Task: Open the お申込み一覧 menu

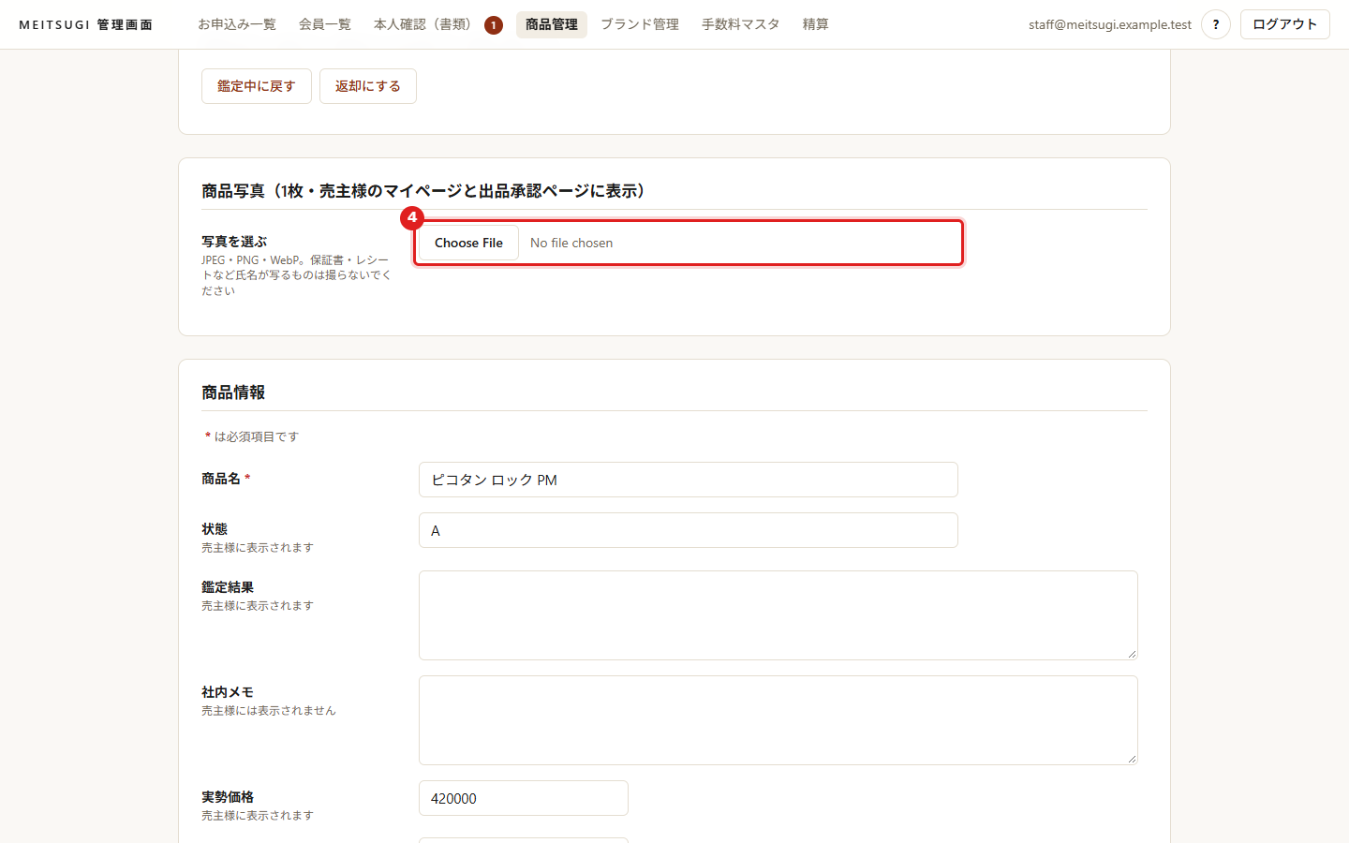Action: (237, 24)
